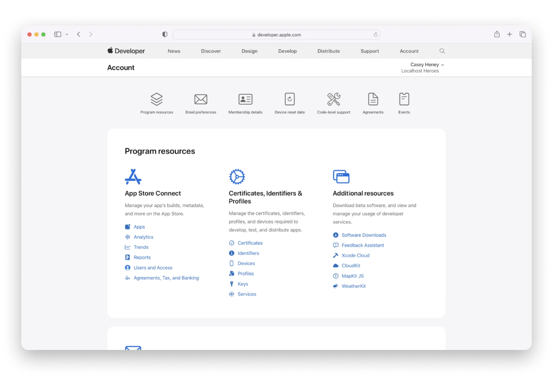
Task: Open the Keys link
Action: click(243, 284)
